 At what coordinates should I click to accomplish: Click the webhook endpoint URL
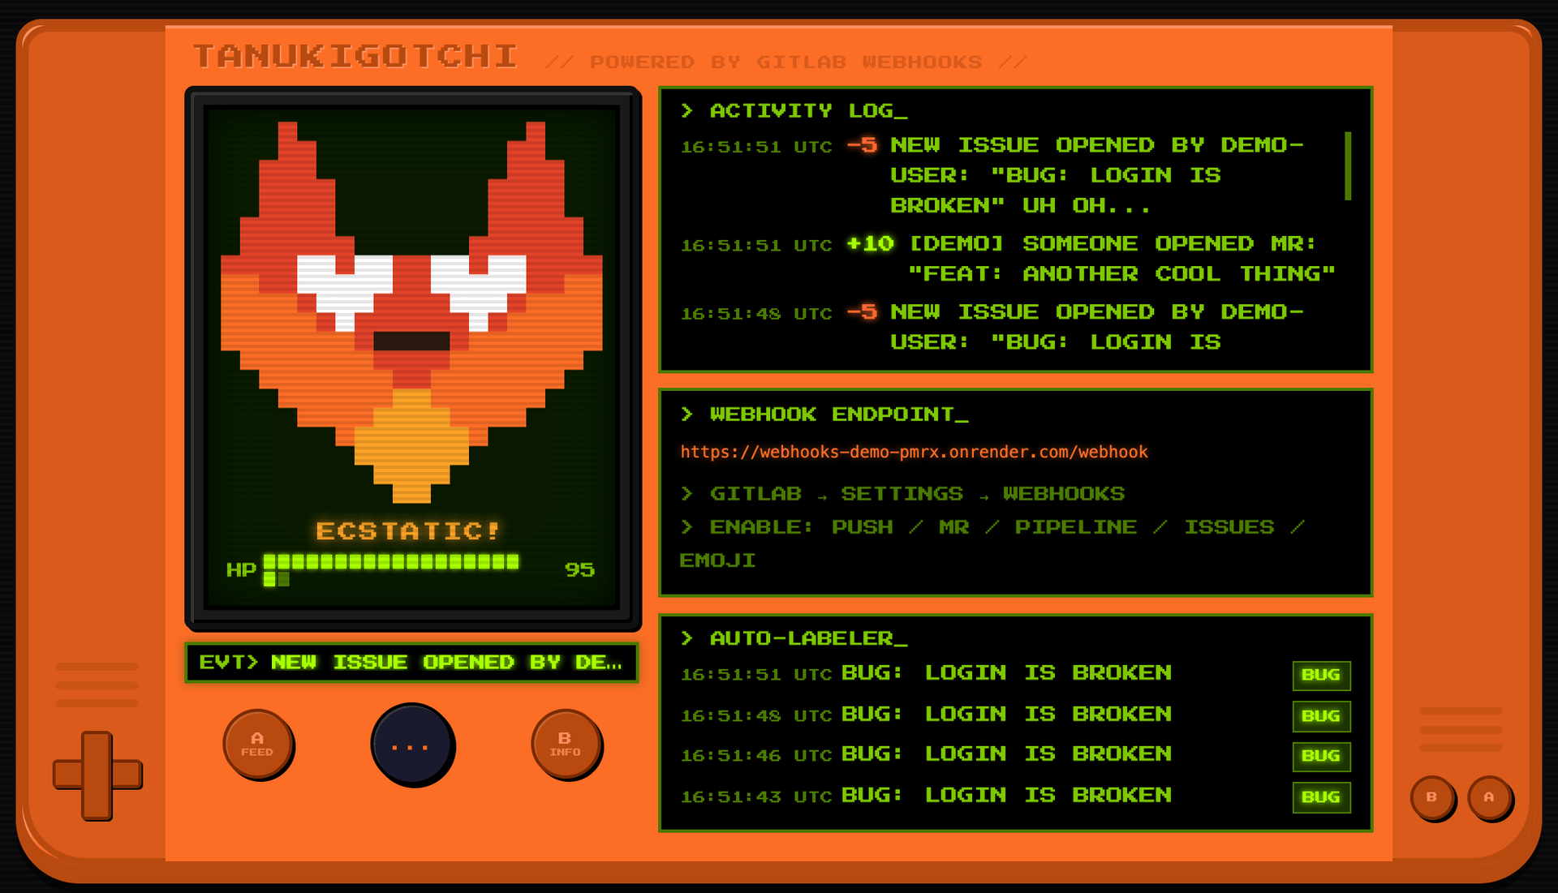[x=914, y=452]
